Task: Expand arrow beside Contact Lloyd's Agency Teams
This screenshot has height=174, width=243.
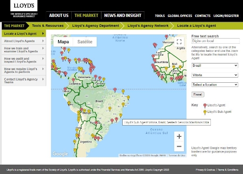Action: pos(43,79)
